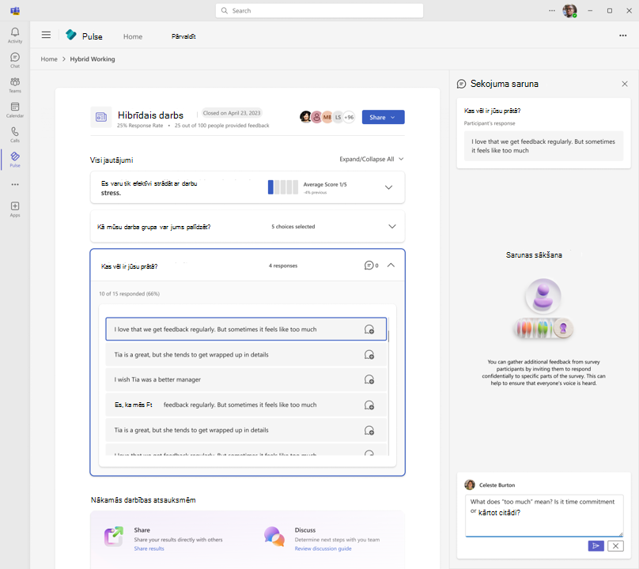Open Calls in the Teams sidebar
Screen dimensions: 639x569
click(15, 134)
